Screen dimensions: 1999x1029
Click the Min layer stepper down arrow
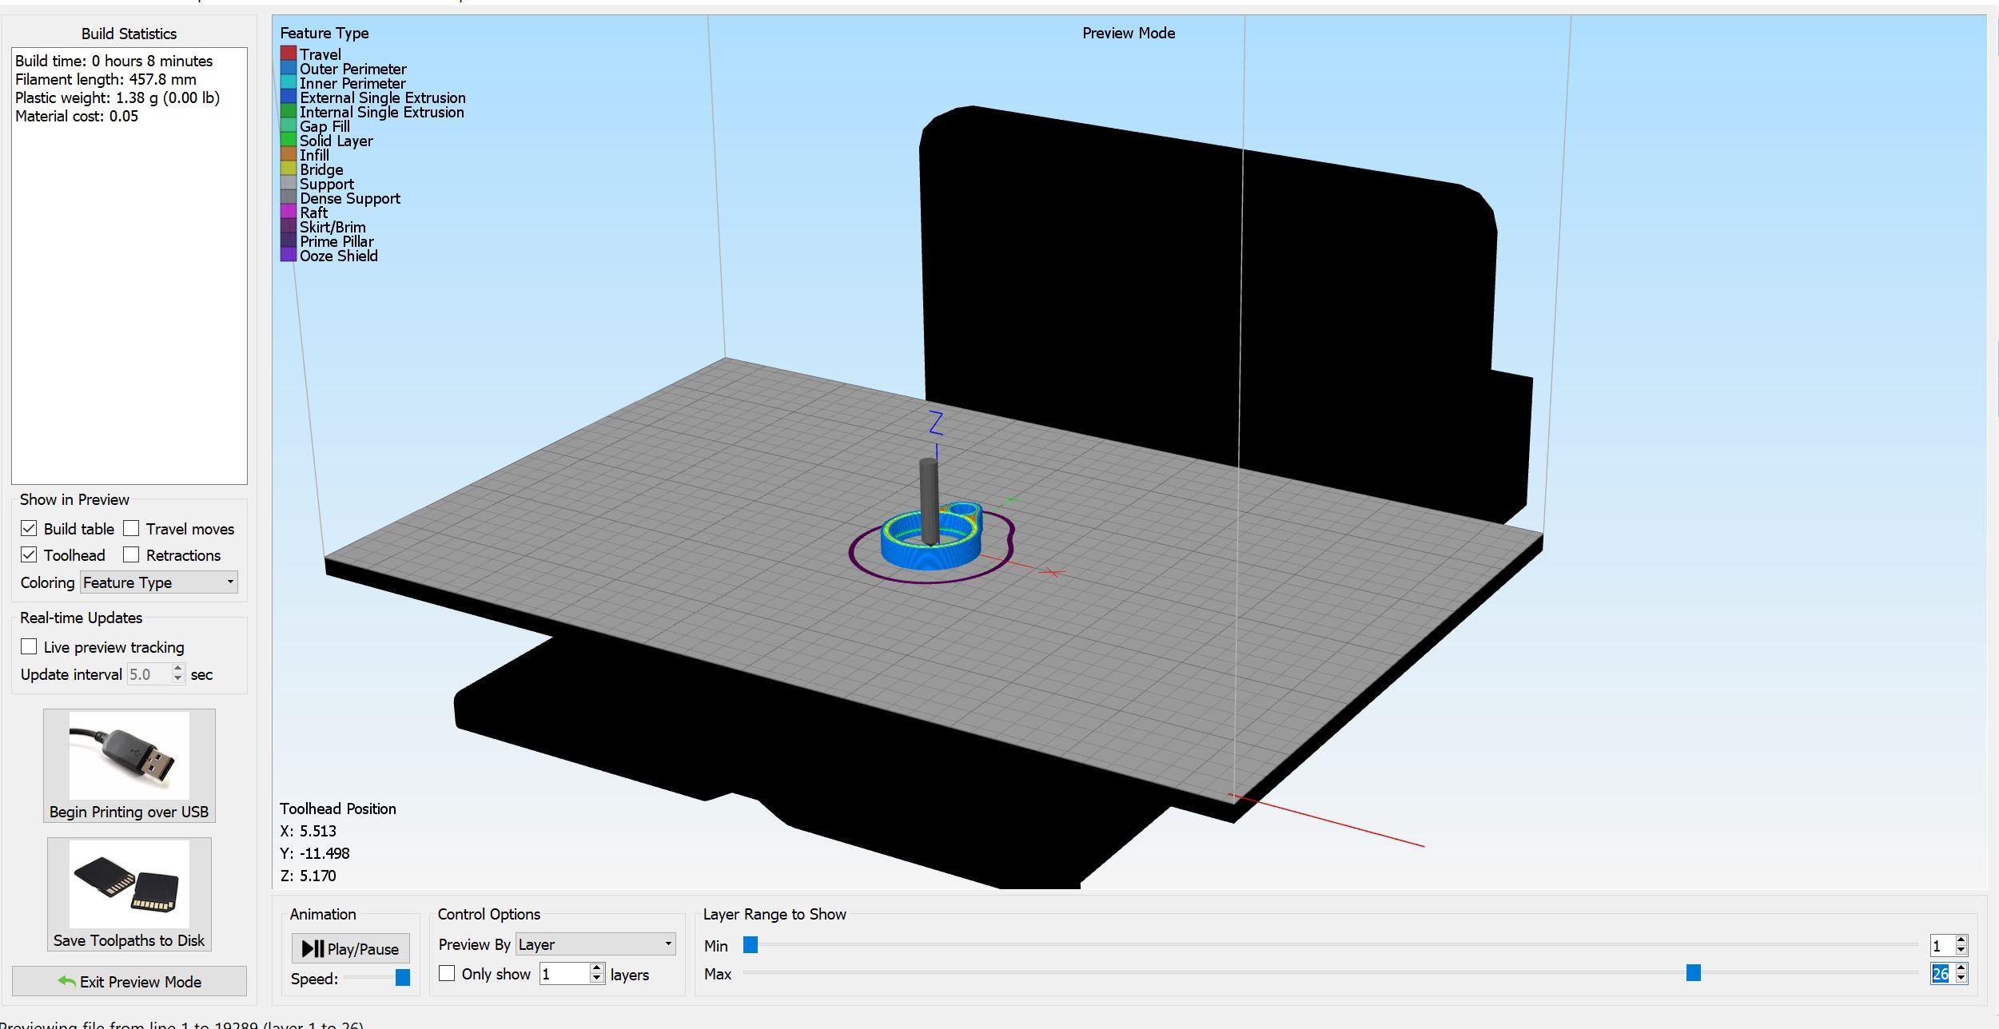[1961, 951]
